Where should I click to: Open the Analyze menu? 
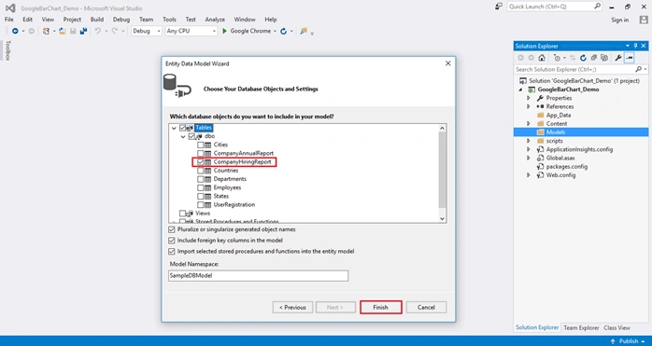click(x=215, y=20)
